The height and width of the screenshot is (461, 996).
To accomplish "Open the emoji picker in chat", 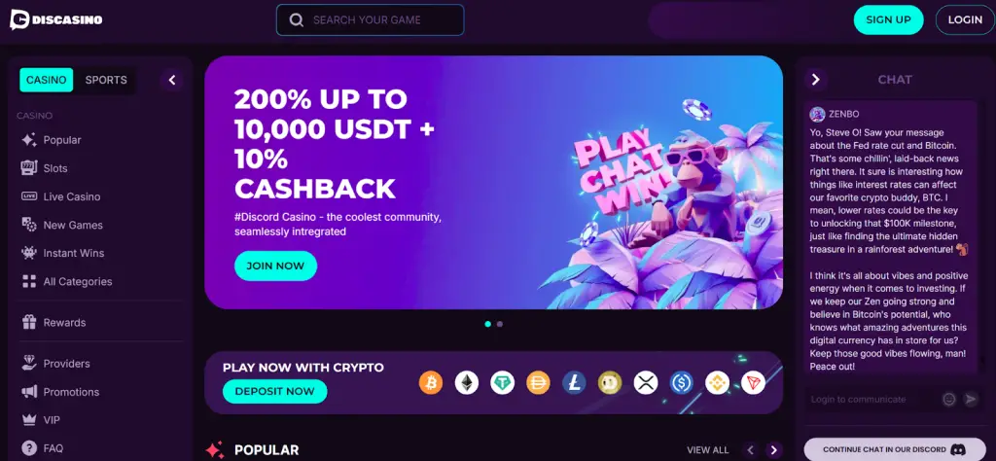I will pyautogui.click(x=949, y=399).
